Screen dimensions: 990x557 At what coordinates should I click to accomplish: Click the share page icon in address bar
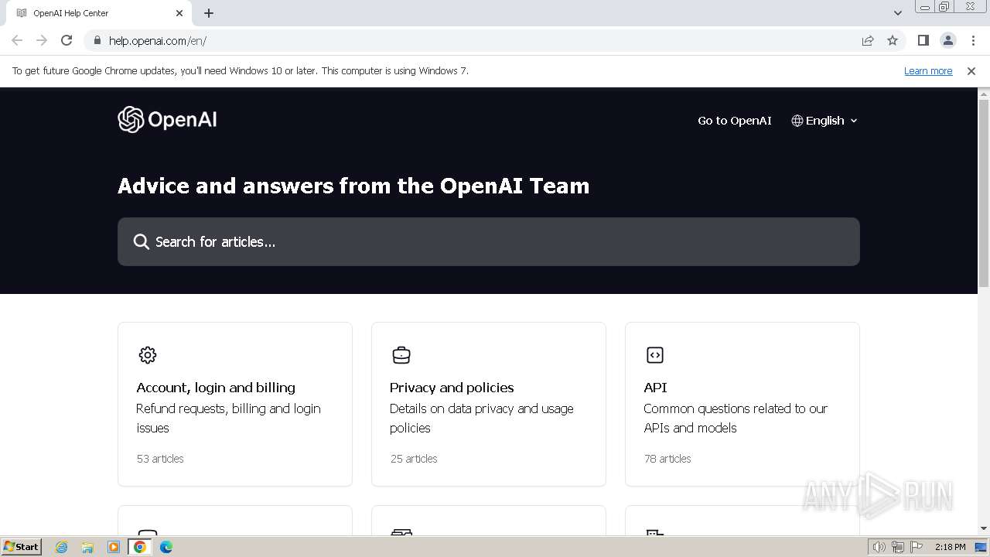tap(868, 40)
